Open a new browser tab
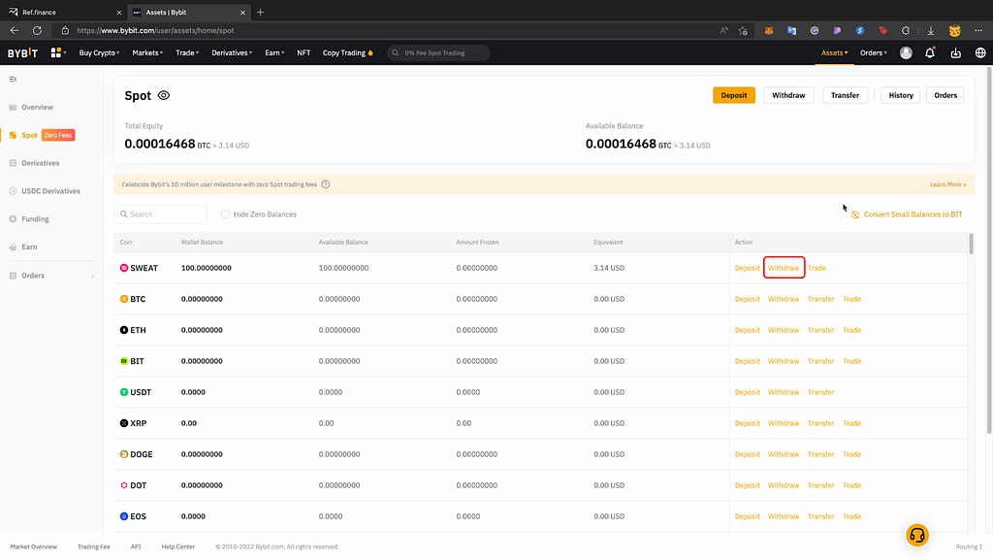 coord(260,12)
